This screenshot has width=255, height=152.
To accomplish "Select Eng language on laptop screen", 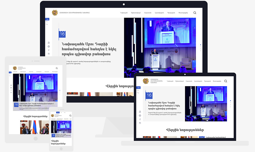I will click(138, 93).
